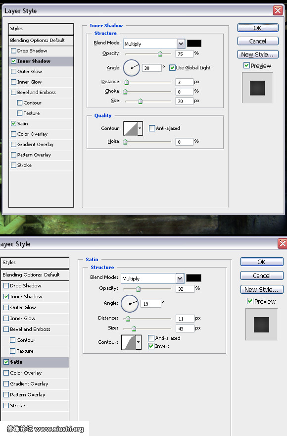Screen dimensions: 287x436
Task: Click the Inner Shadow angle dial
Action: pos(132,68)
